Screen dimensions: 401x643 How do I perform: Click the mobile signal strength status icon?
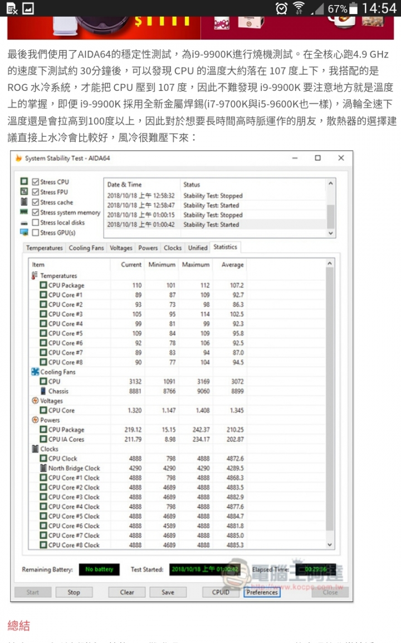(x=318, y=8)
